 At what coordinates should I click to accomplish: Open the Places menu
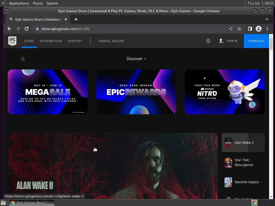click(x=38, y=3)
